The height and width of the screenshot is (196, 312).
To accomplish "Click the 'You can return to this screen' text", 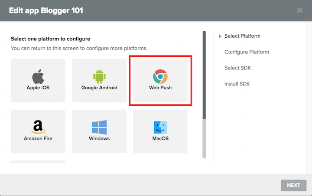I will point(79,49).
